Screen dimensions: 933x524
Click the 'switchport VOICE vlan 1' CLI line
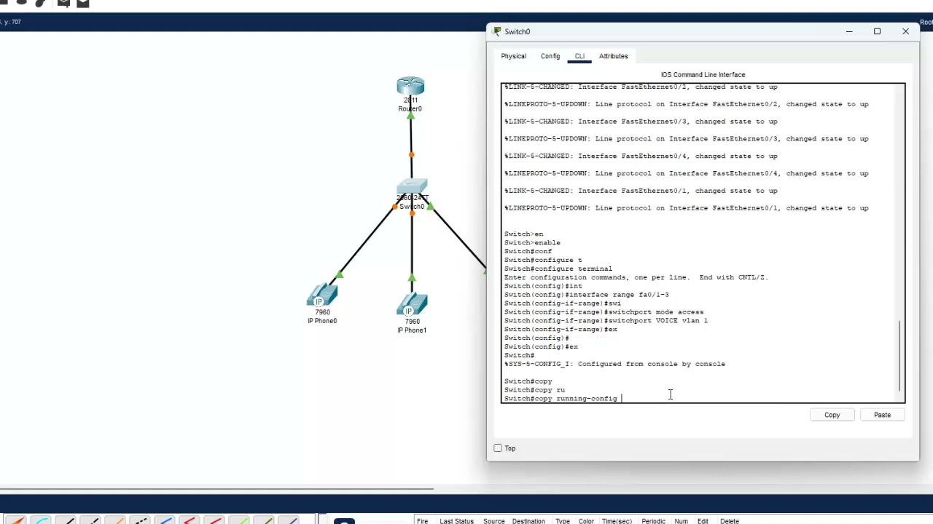click(x=606, y=321)
